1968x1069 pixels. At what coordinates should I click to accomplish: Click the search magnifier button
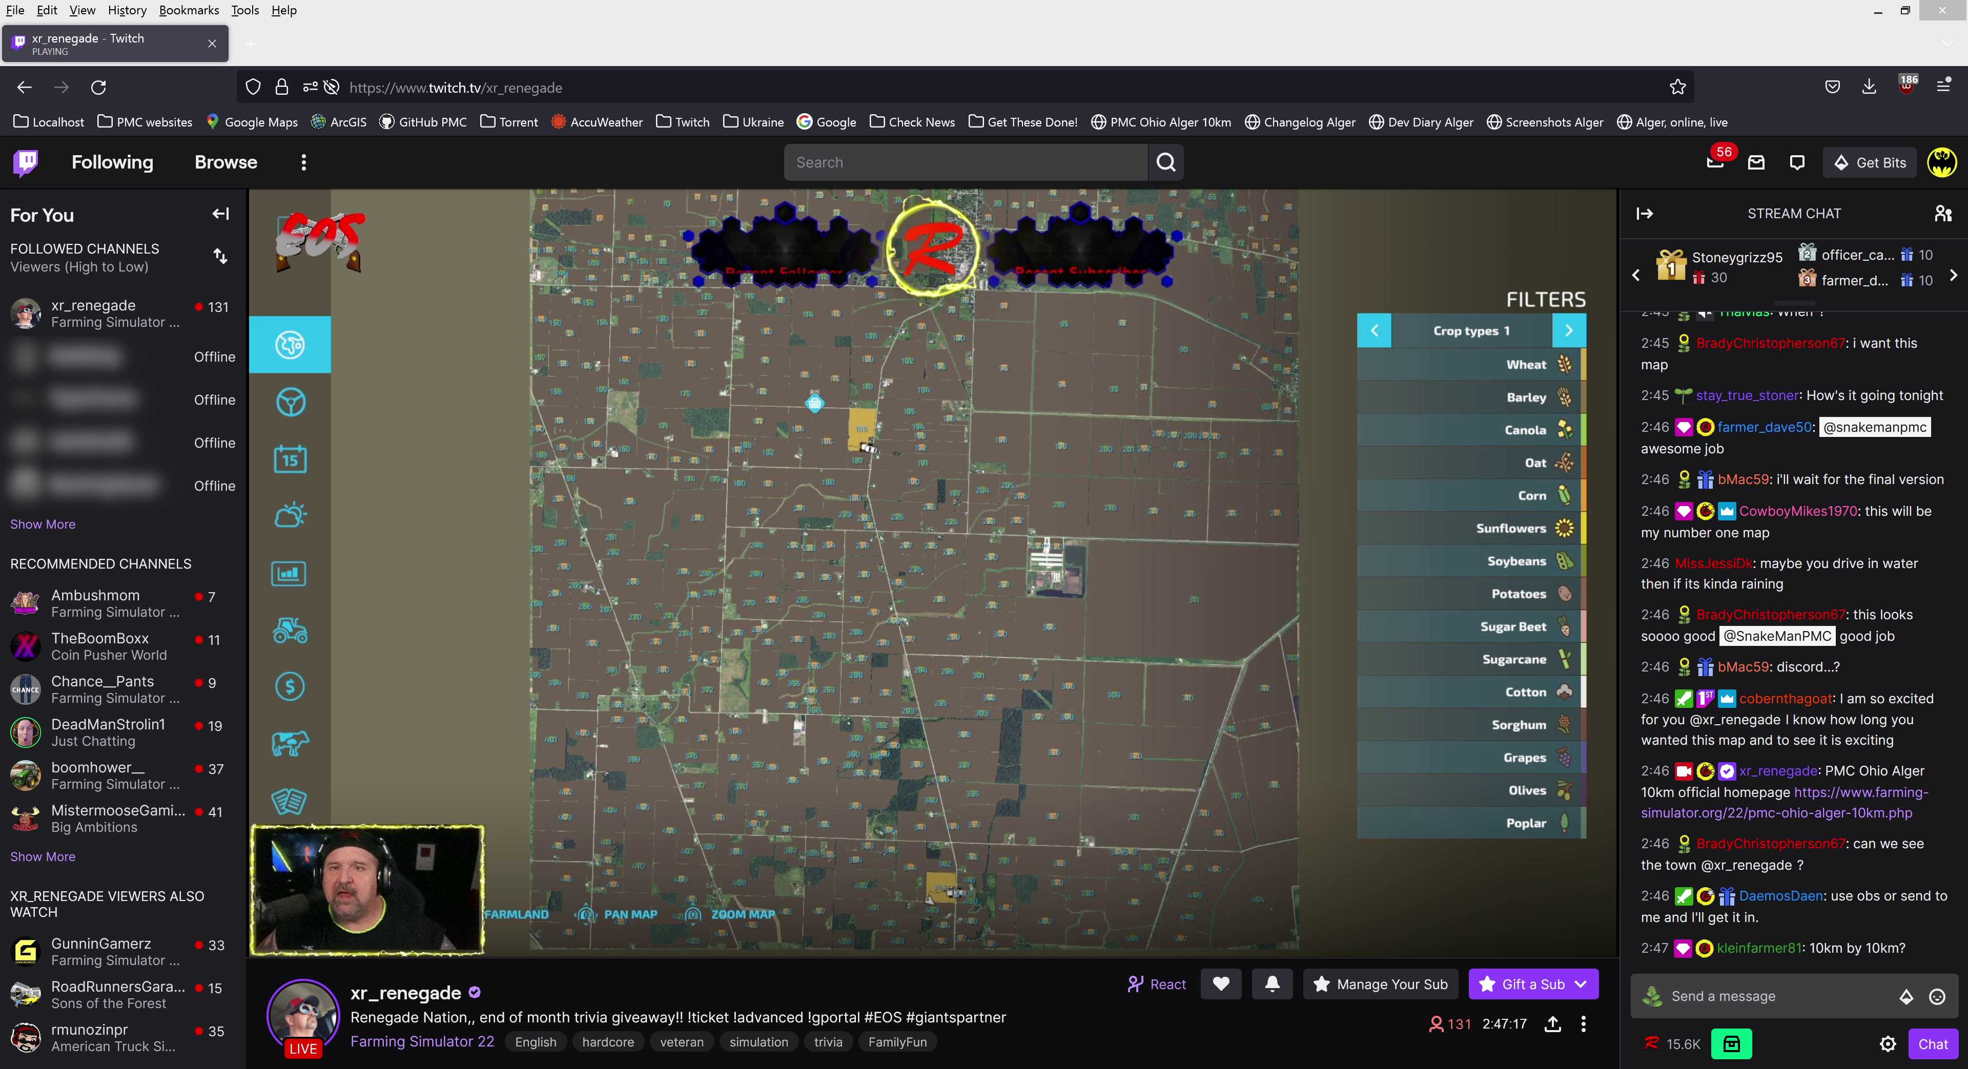(x=1166, y=163)
